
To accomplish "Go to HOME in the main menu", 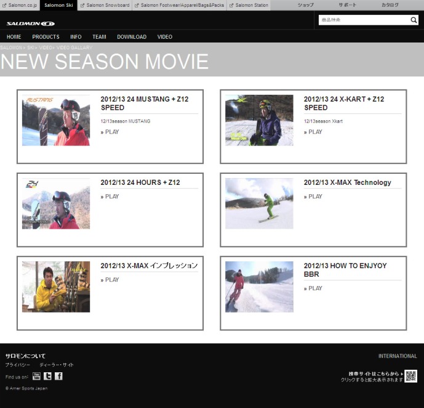I will pos(14,37).
